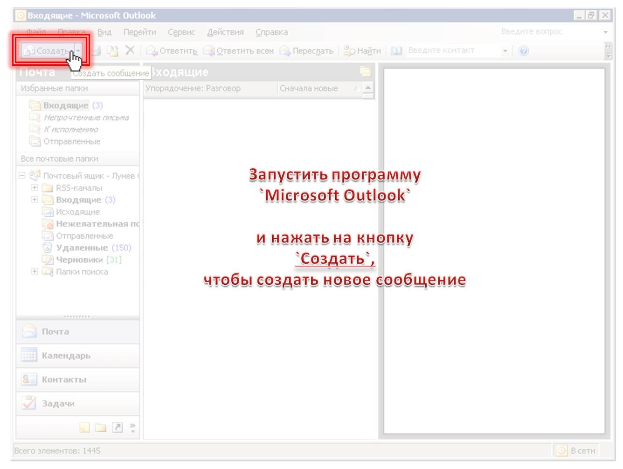Viewport: 623px width, 469px height.
Task: Click the Упорядочение: Разговор column header
Action: click(x=210, y=88)
